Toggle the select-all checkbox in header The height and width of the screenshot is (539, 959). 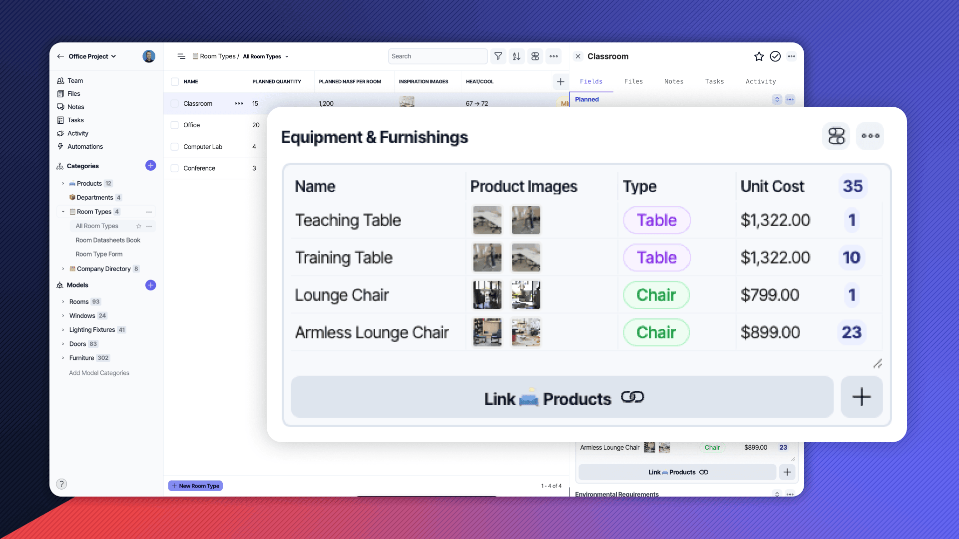click(175, 82)
